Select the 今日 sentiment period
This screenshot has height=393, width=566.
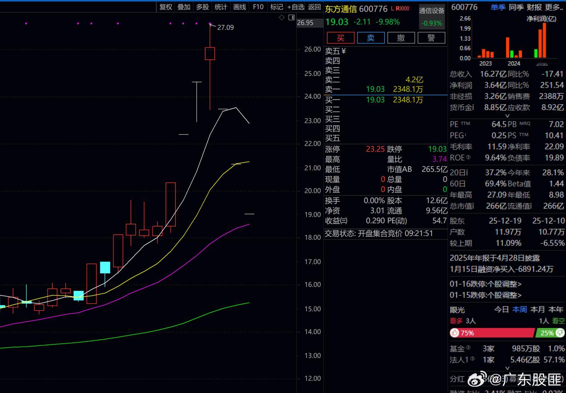point(501,310)
